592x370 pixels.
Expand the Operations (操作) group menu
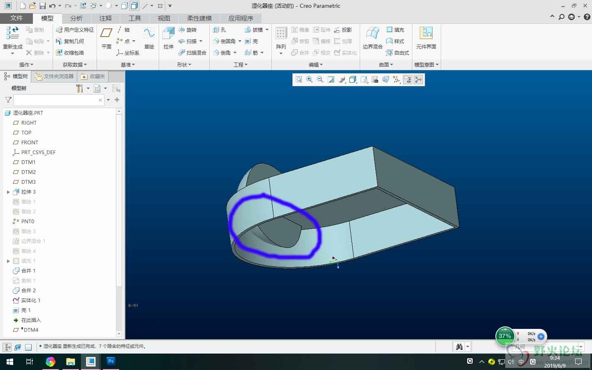tap(26, 65)
